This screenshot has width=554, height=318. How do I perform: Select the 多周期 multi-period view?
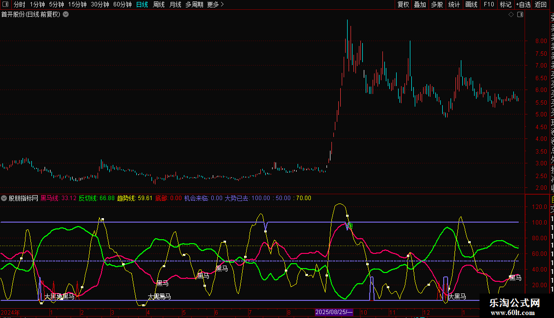[194, 5]
